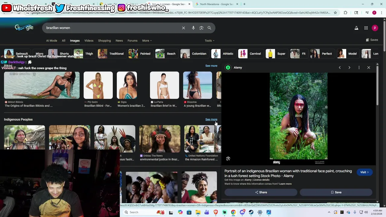Open the Tools dropdown
The image size is (386, 217).
pyautogui.click(x=210, y=41)
